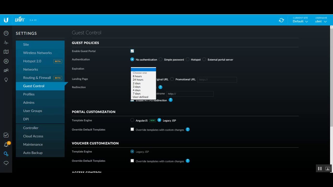Open Networks settings
Image resolution: width=333 pixels, height=187 pixels.
pos(40,69)
